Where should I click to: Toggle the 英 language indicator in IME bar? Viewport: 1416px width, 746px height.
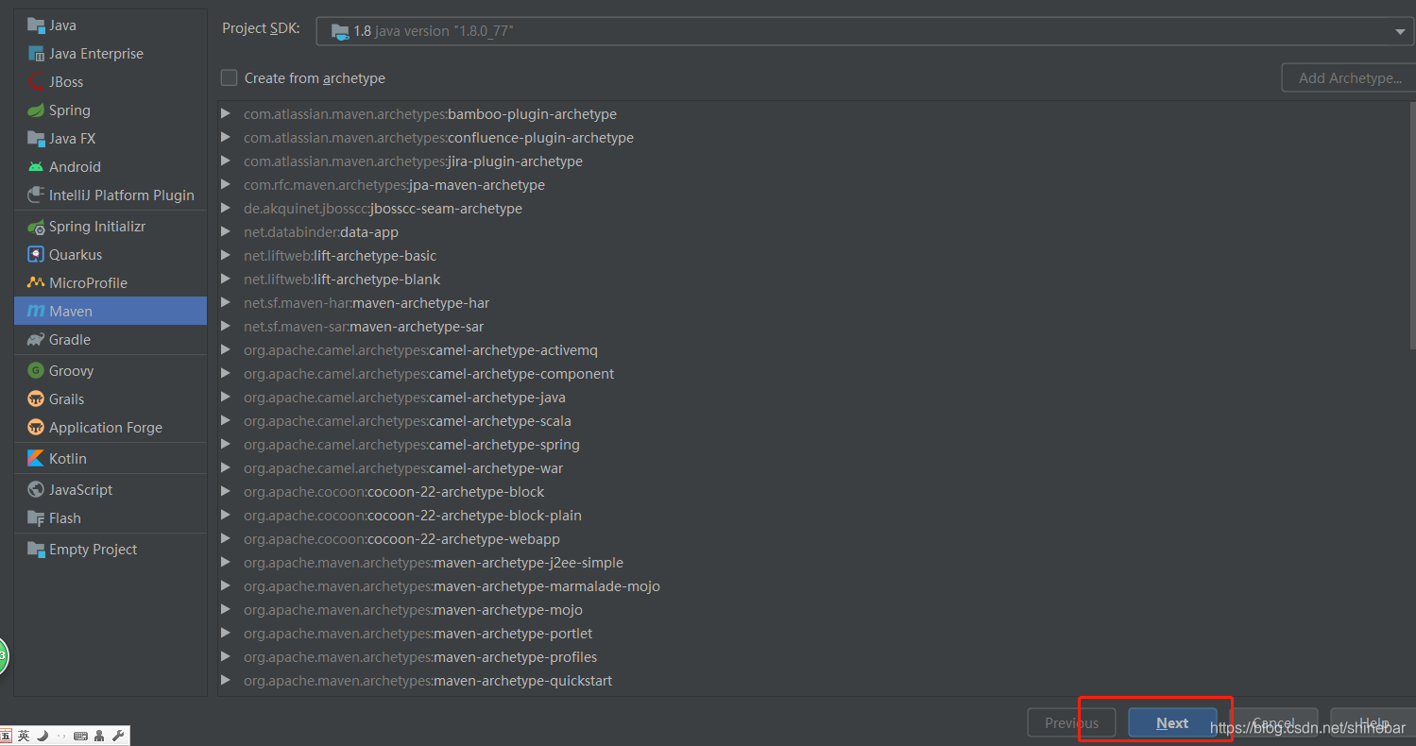click(24, 736)
